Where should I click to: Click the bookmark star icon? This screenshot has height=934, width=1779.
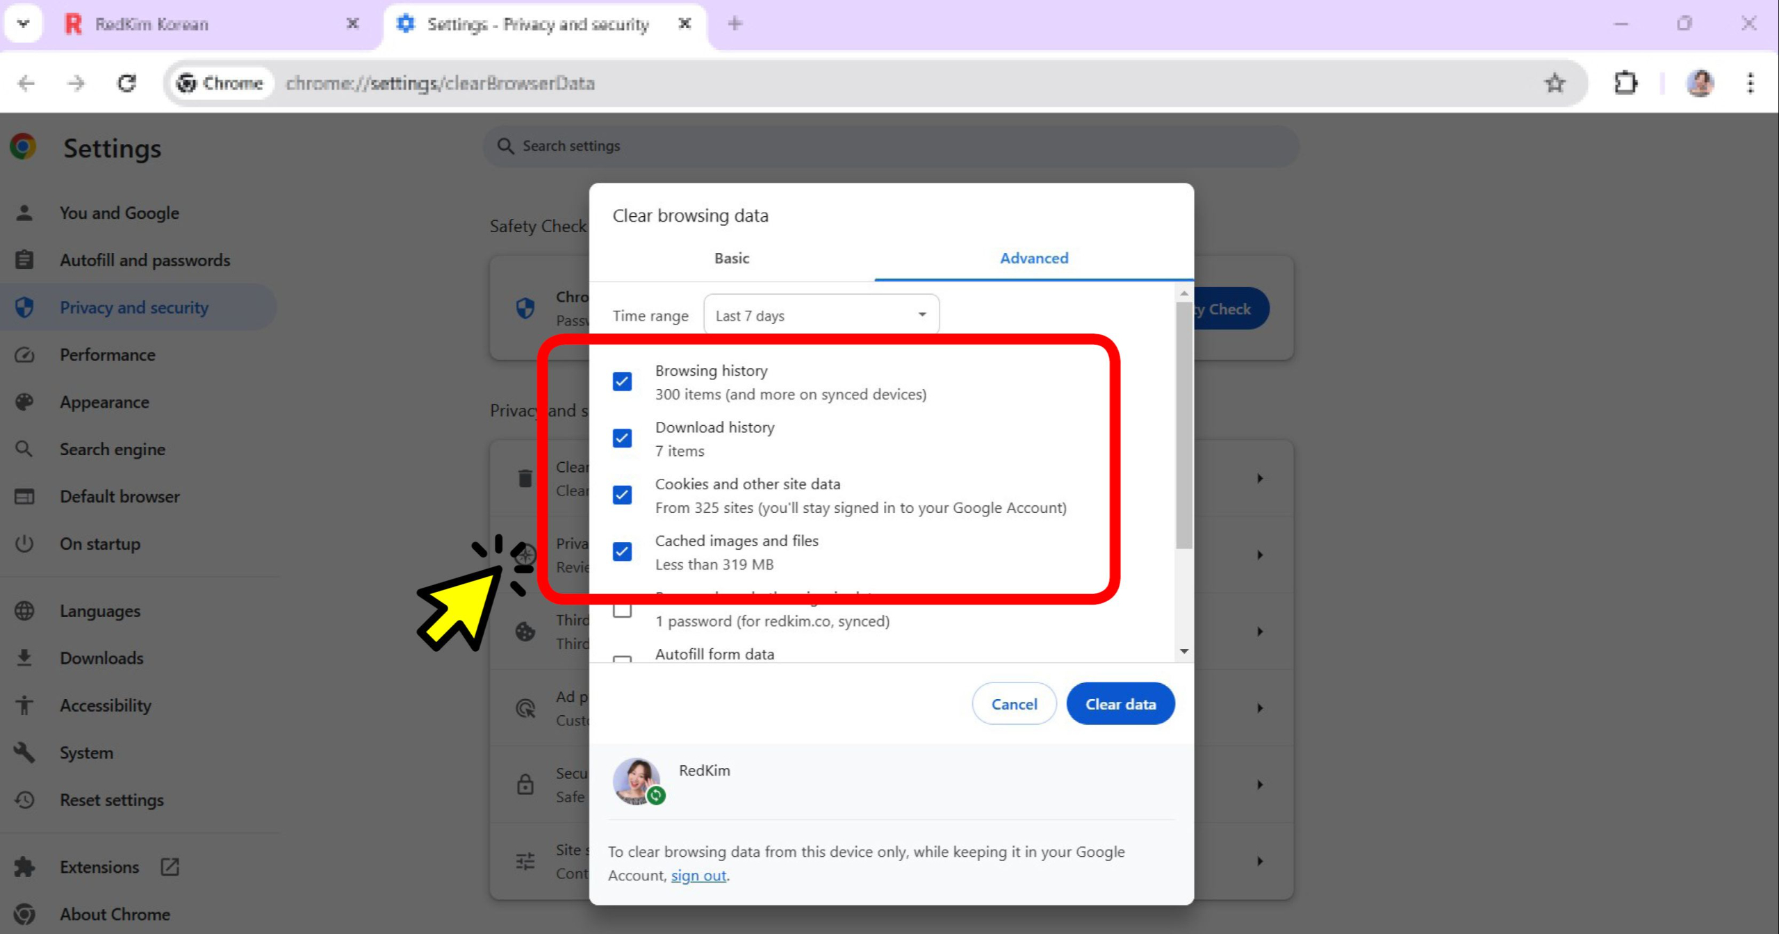tap(1555, 83)
